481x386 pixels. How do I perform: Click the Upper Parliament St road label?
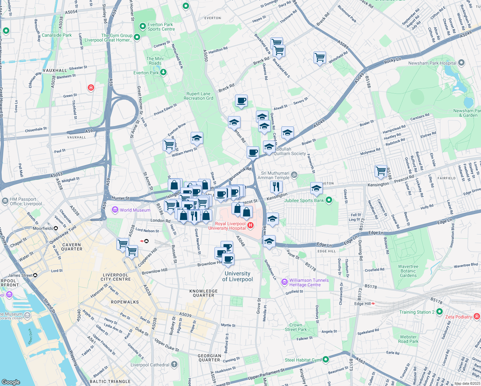266,374
